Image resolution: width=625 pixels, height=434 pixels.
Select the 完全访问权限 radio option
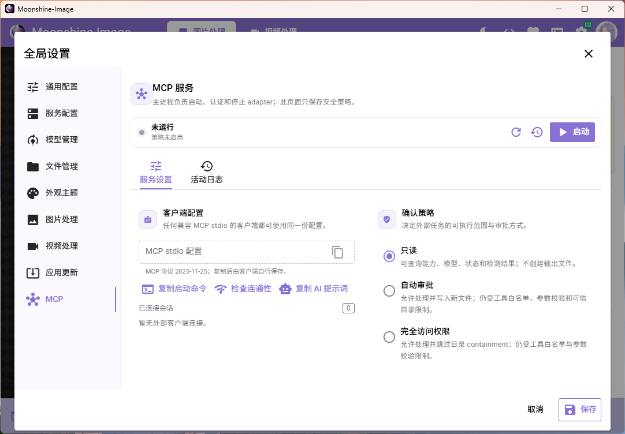click(389, 337)
